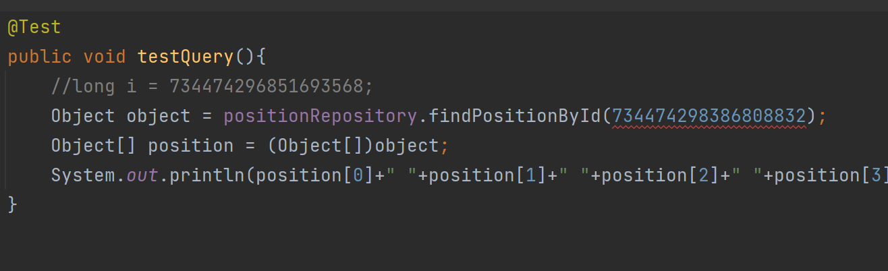Screen dimensions: 888x271
Task: Click the System class reference
Action: pyautogui.click(x=83, y=175)
